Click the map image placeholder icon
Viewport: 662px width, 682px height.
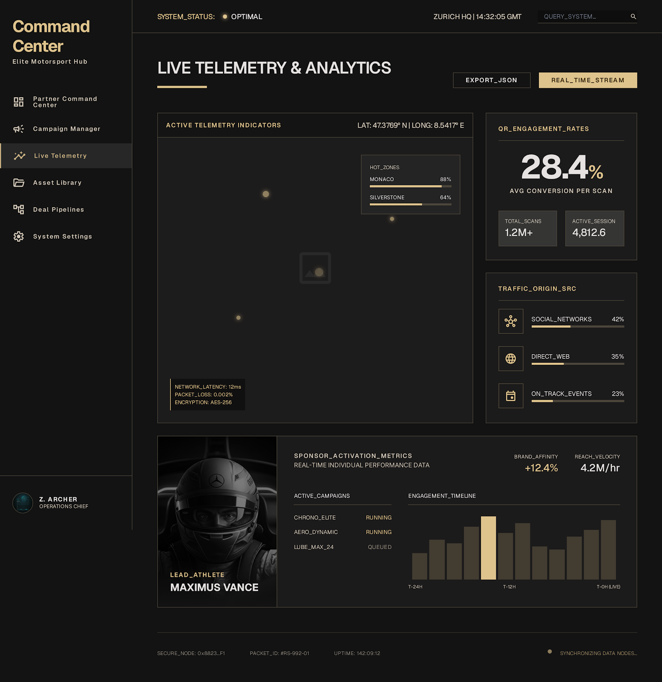[315, 268]
